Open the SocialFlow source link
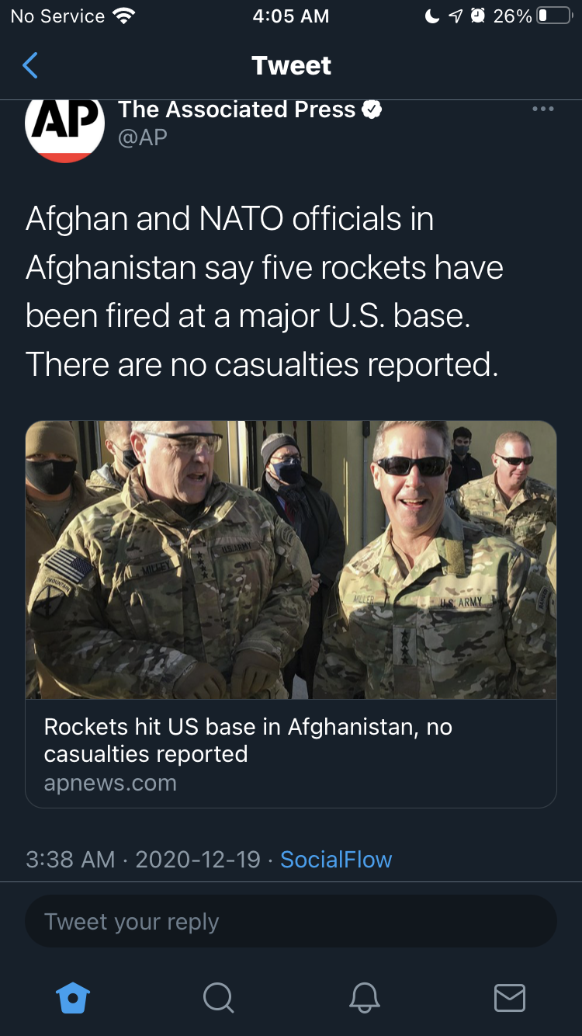Image resolution: width=582 pixels, height=1036 pixels. click(x=336, y=860)
